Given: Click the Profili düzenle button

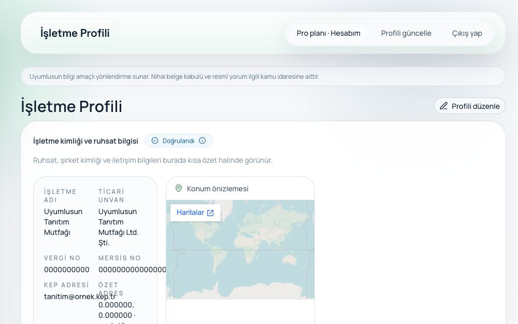Looking at the screenshot, I should tap(469, 106).
